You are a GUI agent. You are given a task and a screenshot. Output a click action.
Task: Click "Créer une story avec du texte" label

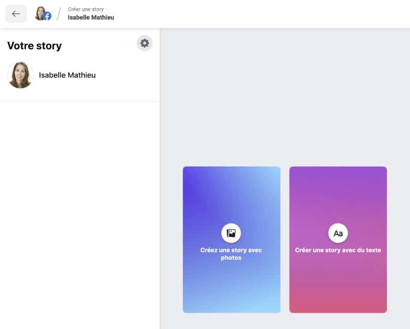[x=338, y=250]
